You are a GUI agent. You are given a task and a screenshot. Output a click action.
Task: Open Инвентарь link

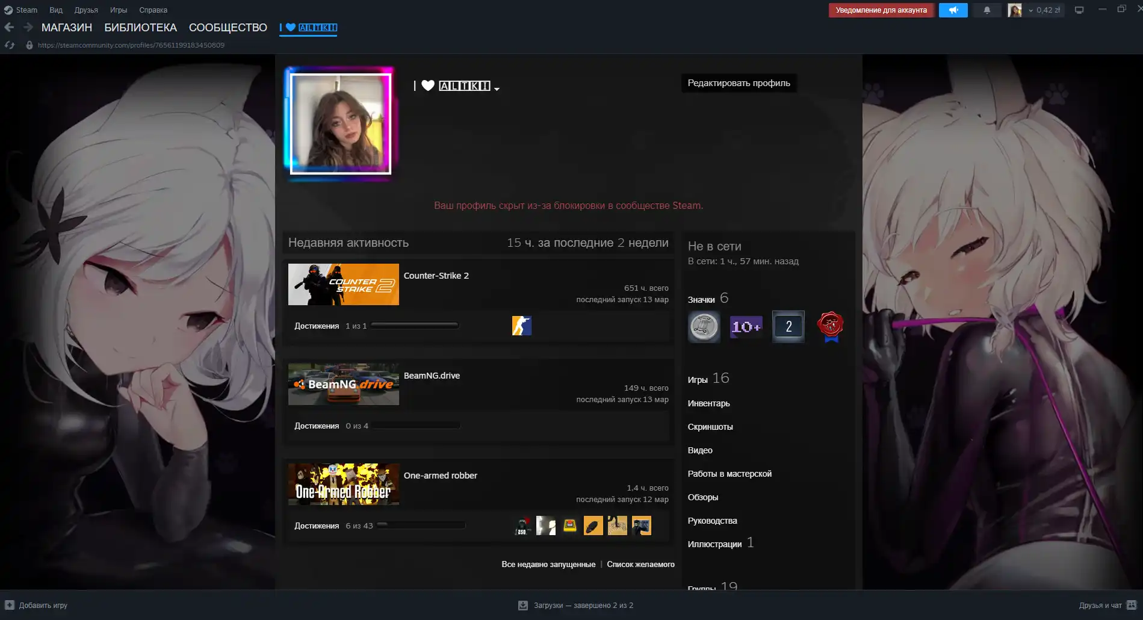(x=708, y=403)
